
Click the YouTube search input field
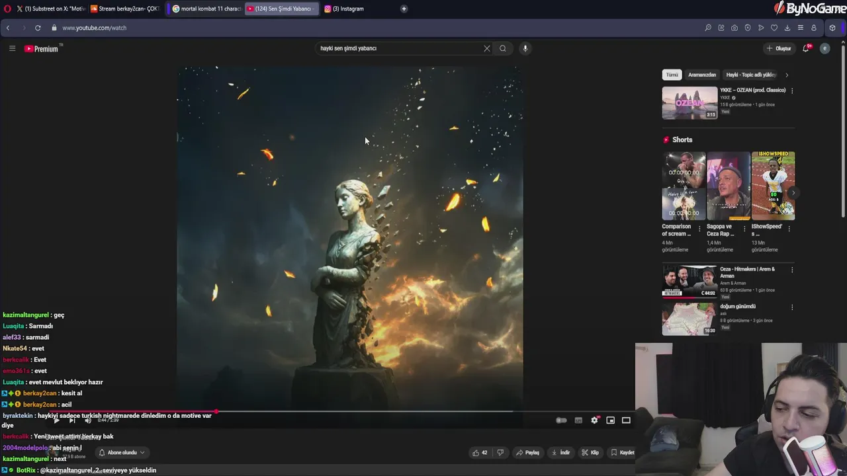(400, 48)
